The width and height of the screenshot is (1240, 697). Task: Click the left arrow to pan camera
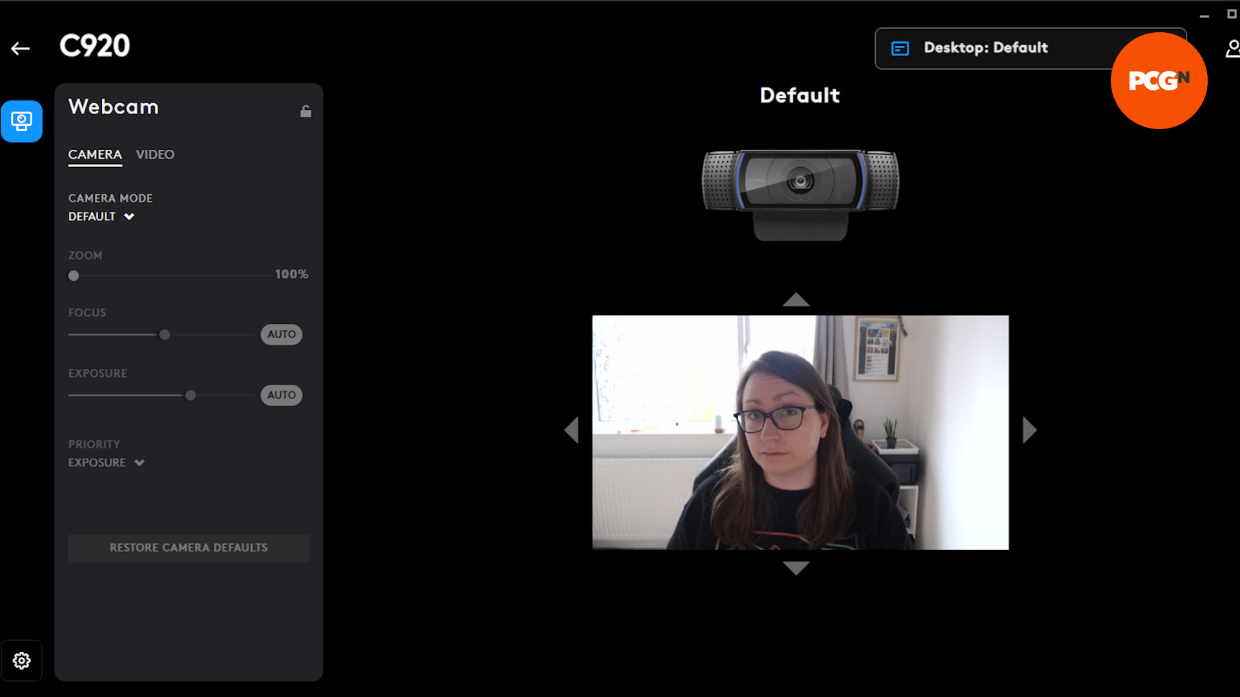point(571,432)
